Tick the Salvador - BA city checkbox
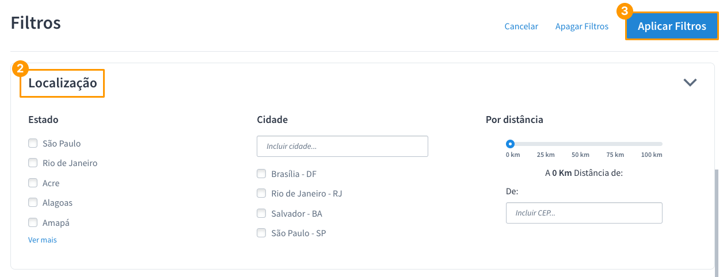The width and height of the screenshot is (727, 277). pyautogui.click(x=261, y=213)
